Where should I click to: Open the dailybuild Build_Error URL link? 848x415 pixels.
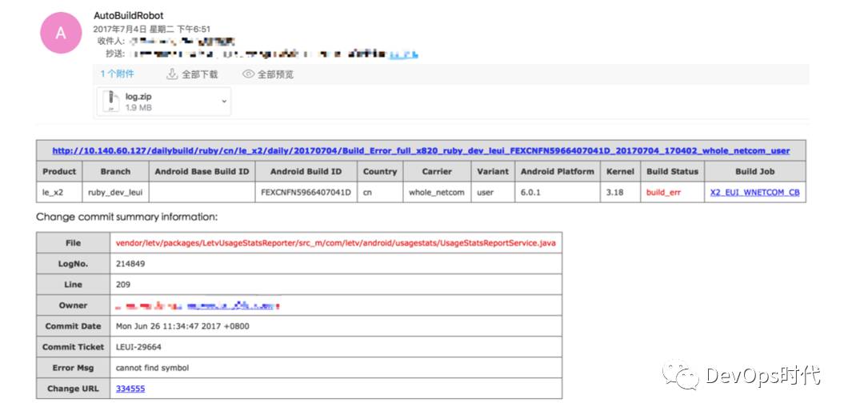(421, 151)
